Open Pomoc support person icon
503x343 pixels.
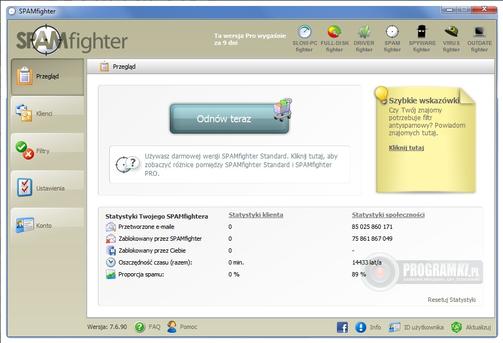[x=172, y=327]
